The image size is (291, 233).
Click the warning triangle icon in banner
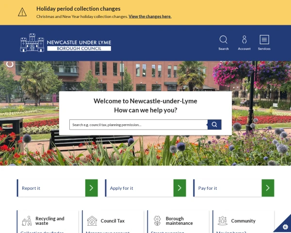(22, 12)
